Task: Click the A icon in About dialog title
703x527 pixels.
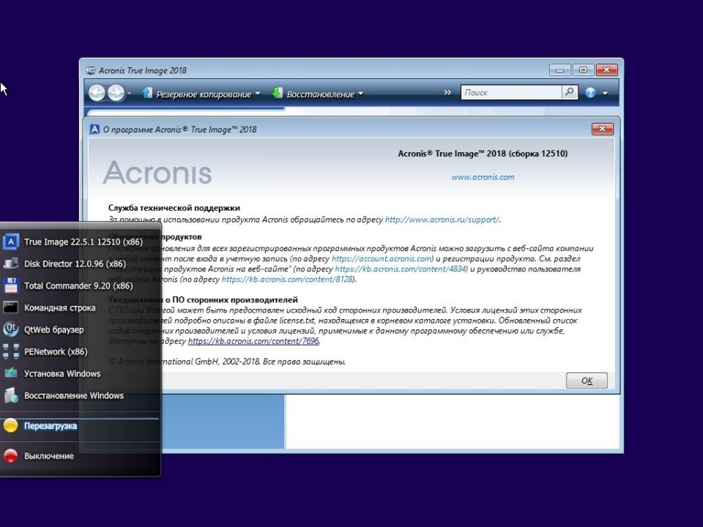Action: tap(94, 129)
